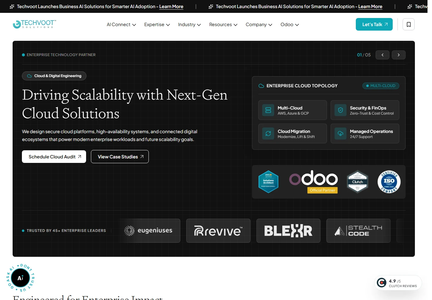Open the bookmark icon button
Image resolution: width=432 pixels, height=300 pixels.
(x=409, y=24)
